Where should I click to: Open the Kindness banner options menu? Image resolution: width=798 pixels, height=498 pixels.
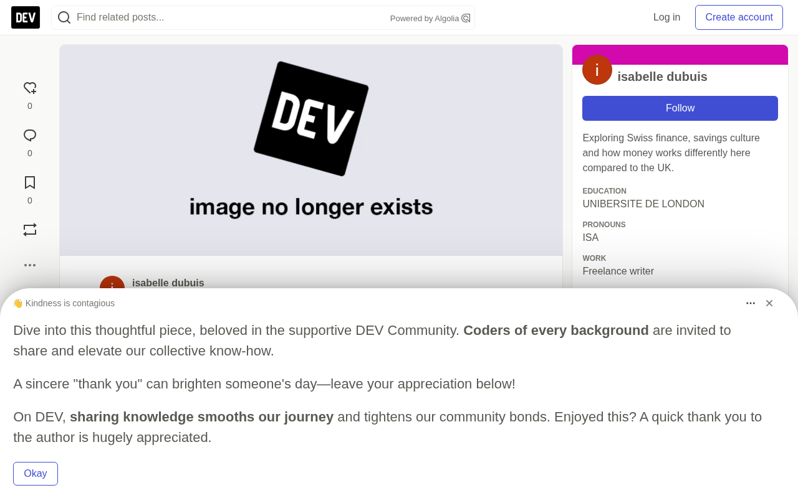tap(751, 303)
